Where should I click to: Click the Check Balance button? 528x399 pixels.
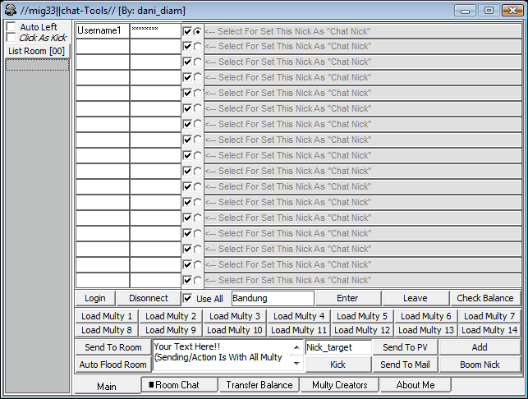(485, 298)
